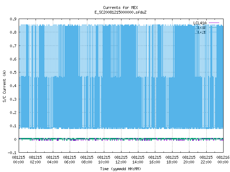230x172 pixels.
Task: Click the 0 y-axis tick label
Action: pos(15,139)
